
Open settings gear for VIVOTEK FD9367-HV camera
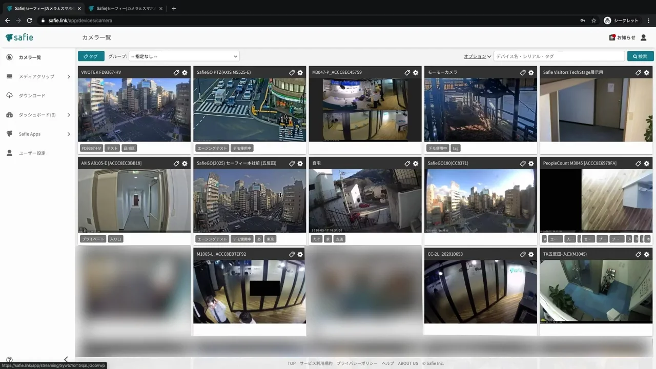click(184, 73)
